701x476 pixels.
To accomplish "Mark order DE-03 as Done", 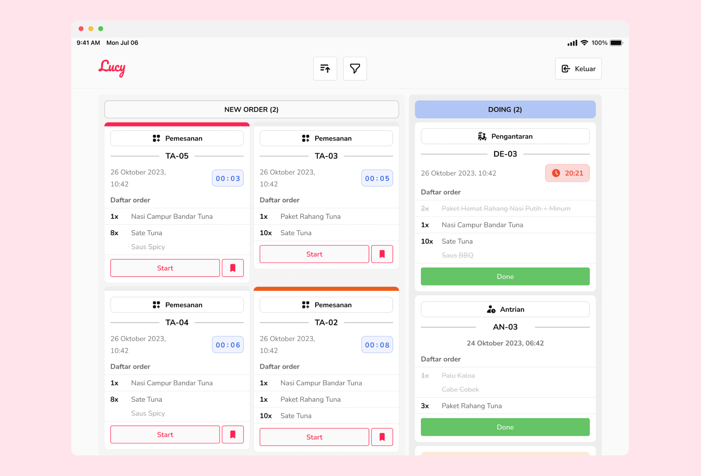I will point(505,277).
